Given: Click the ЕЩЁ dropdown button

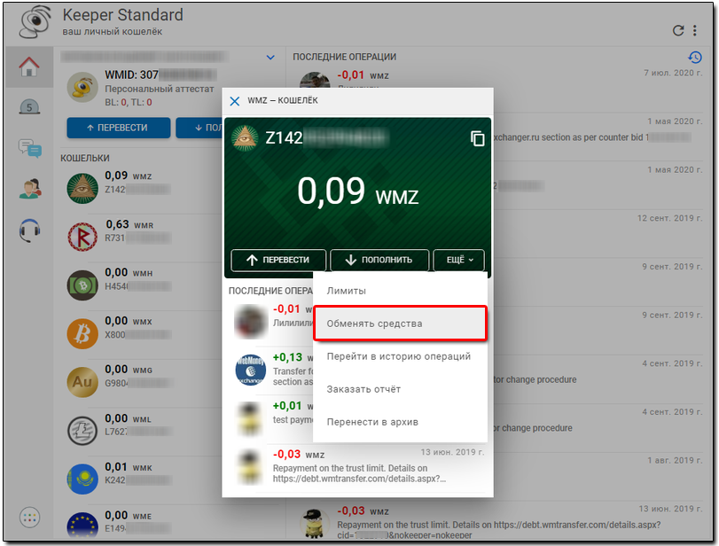Looking at the screenshot, I should click(x=458, y=260).
